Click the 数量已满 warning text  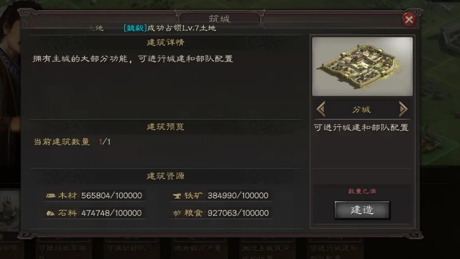pos(362,191)
